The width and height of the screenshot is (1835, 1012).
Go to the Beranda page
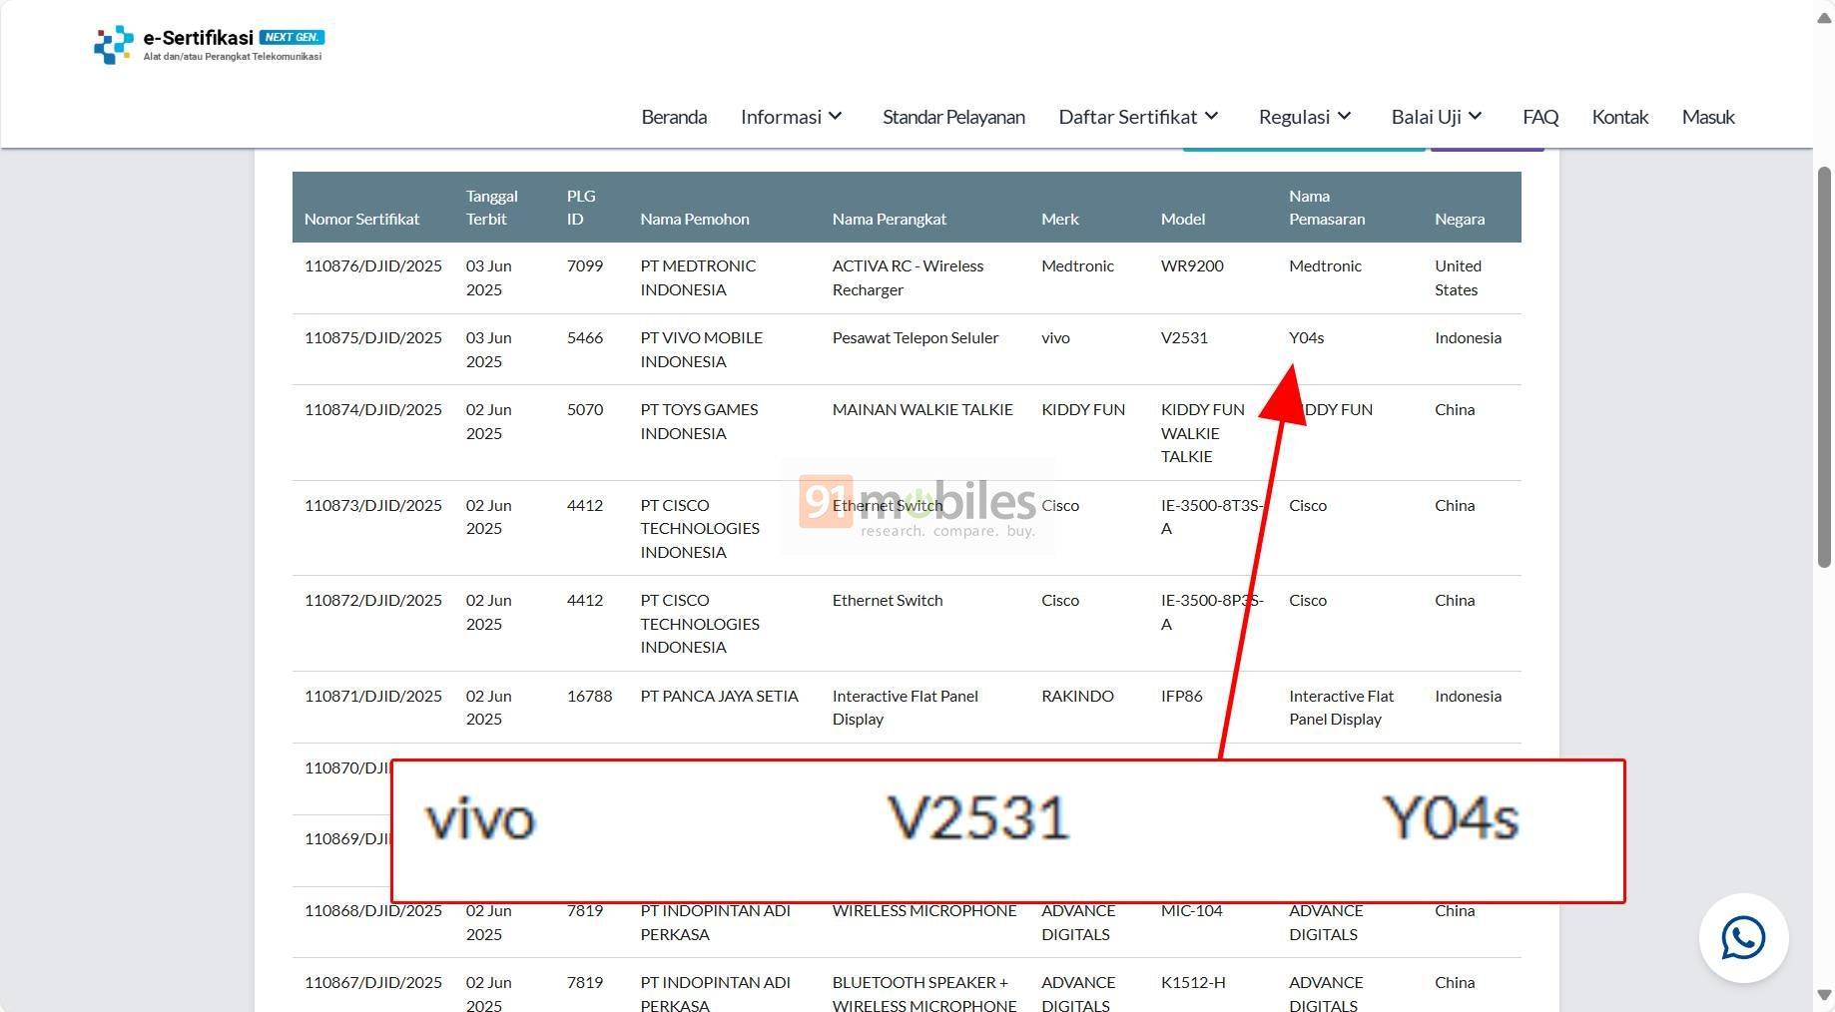coord(674,117)
